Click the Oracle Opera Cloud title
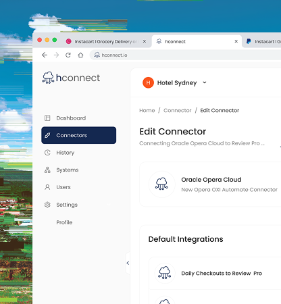Screen dimensions: 281x304 pos(211,180)
